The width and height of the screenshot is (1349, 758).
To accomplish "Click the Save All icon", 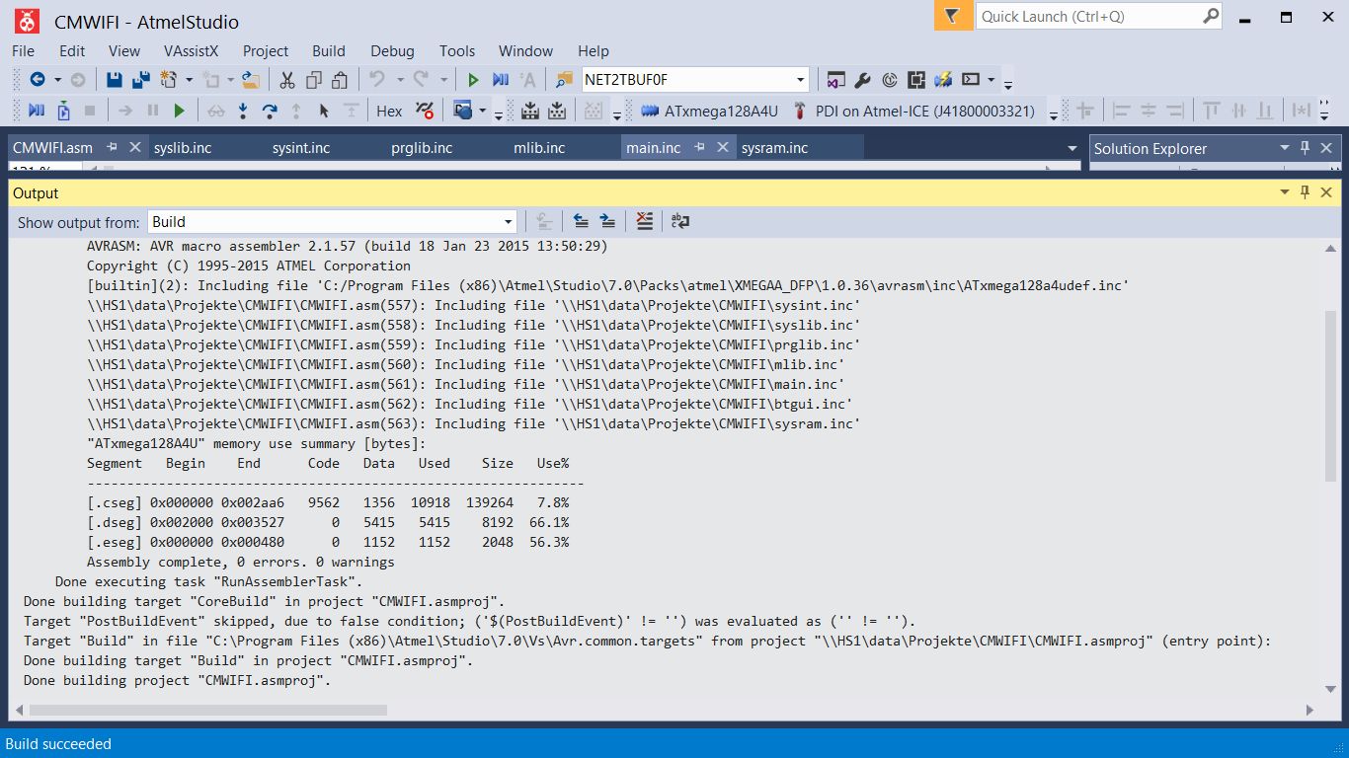I will point(141,80).
